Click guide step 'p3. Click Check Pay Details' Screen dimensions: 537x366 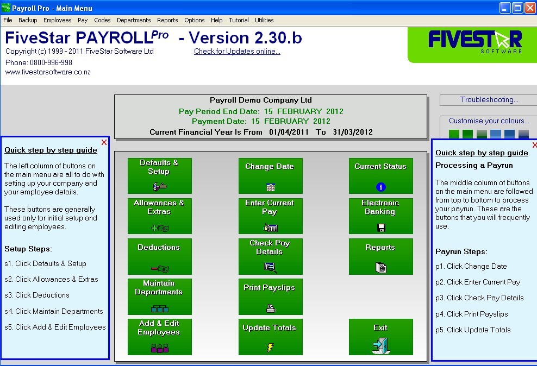[x=479, y=298]
